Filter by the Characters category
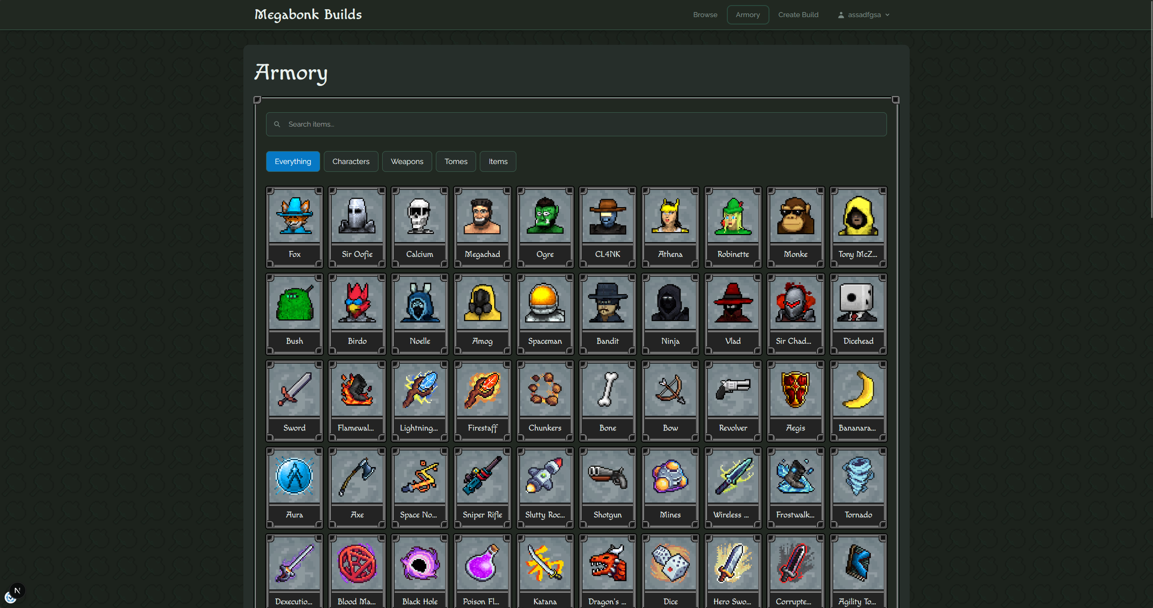 pos(351,161)
